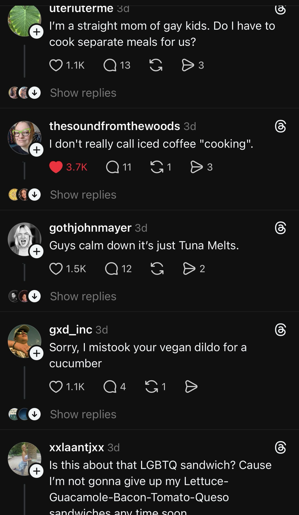The width and height of the screenshot is (299, 515).
Task: Follow gothjohnmayer using the plus badge
Action: coord(37,251)
